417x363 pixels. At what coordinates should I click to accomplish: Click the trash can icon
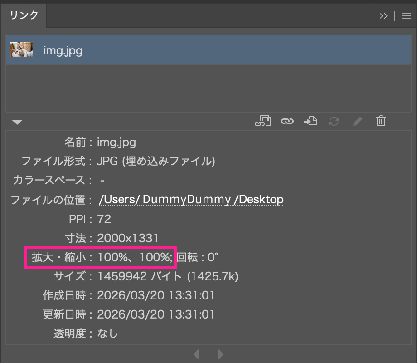click(381, 121)
